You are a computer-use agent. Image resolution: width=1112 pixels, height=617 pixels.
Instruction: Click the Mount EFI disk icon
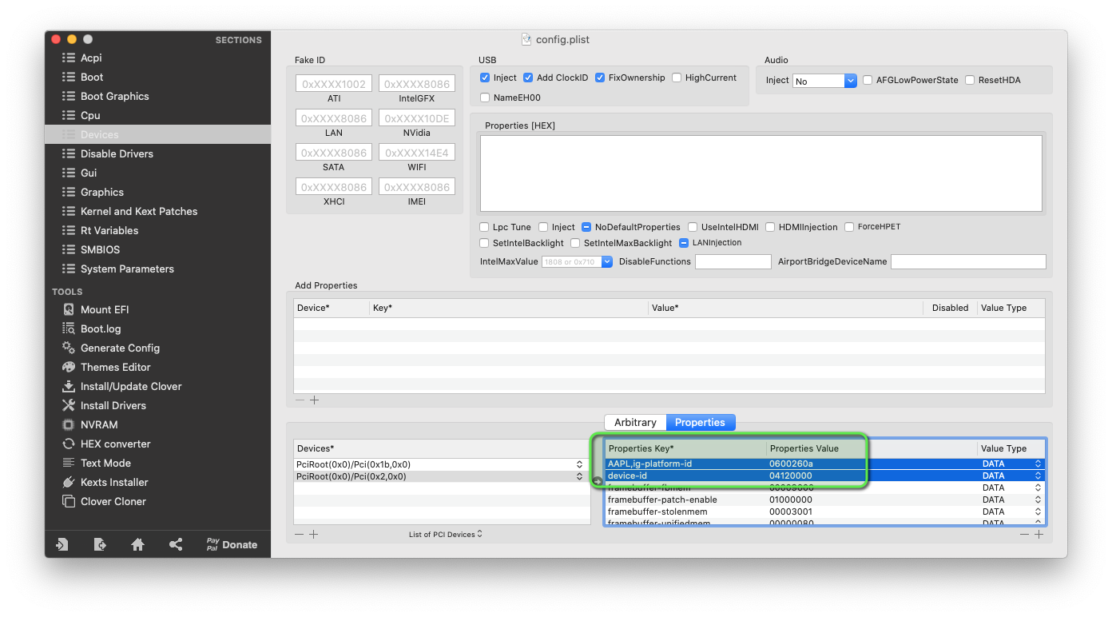pos(68,309)
